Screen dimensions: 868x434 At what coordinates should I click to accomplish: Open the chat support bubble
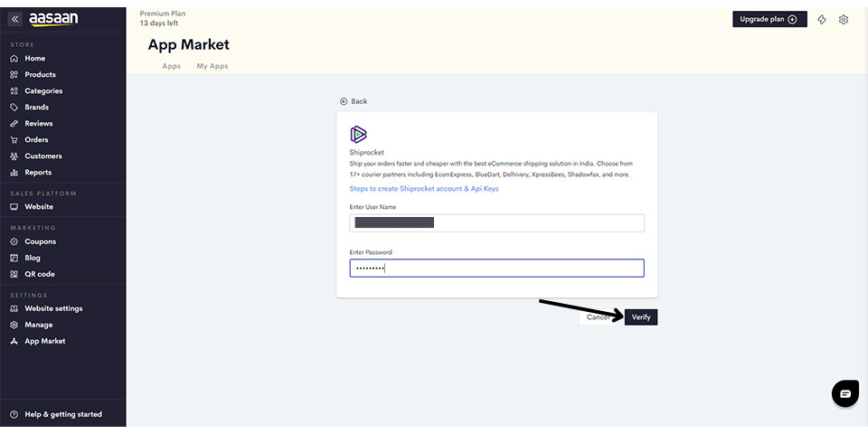845,393
